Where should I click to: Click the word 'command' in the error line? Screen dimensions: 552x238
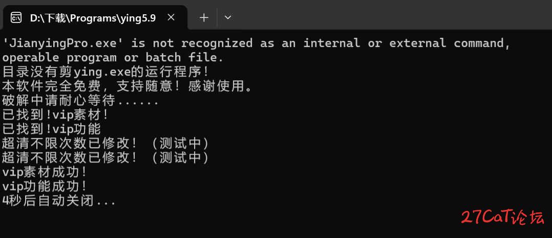pyautogui.click(x=482, y=43)
